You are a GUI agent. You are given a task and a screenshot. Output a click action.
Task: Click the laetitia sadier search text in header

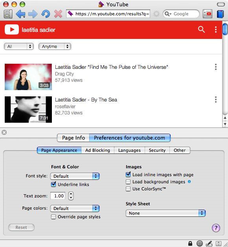(x=39, y=30)
